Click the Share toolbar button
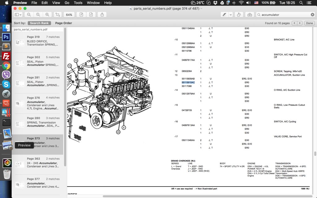This screenshot has width=317, height=198. pyautogui.click(x=102, y=15)
